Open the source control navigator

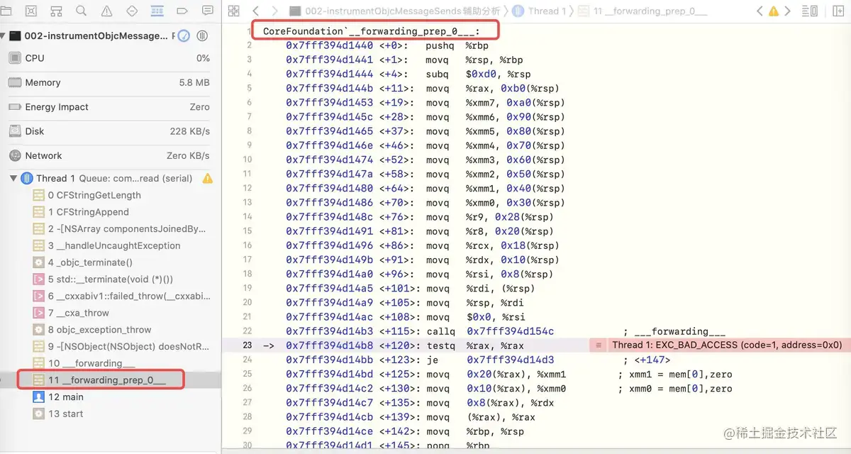click(31, 11)
